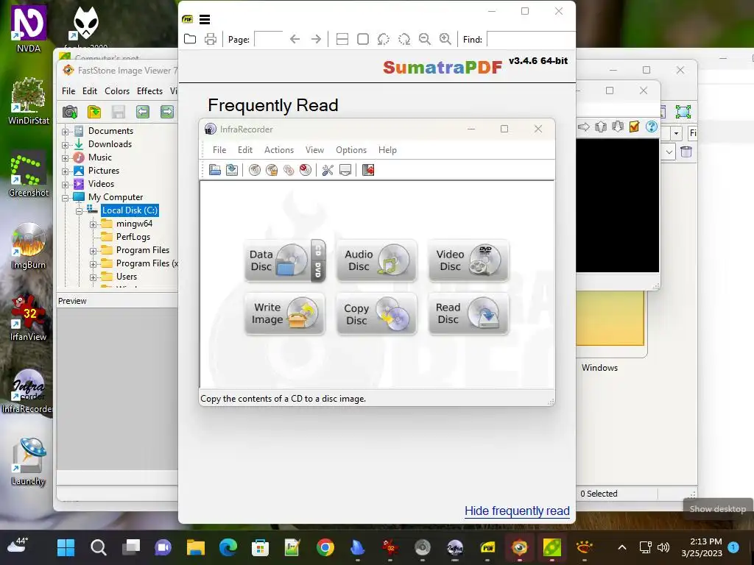Image resolution: width=754 pixels, height=565 pixels.
Task: Open the Windows Start menu
Action: (x=66, y=547)
